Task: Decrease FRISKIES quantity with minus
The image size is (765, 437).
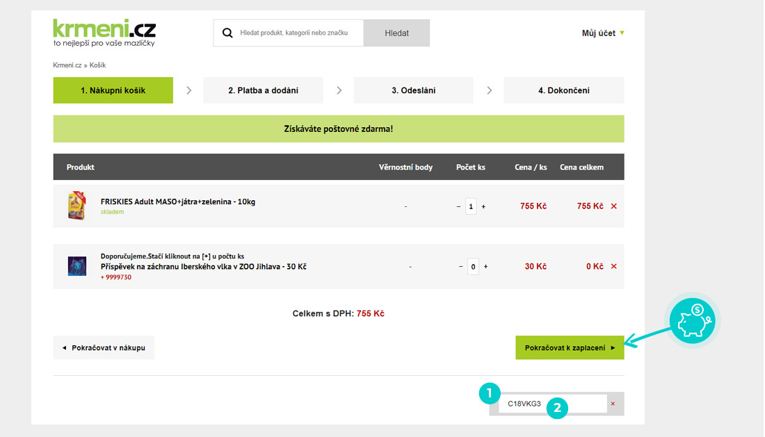Action: 458,206
